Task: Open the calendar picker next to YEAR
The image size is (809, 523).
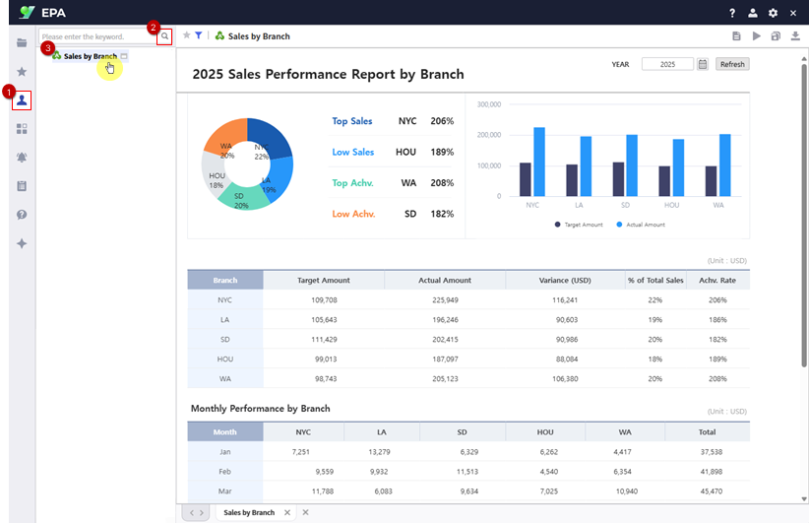Action: (x=703, y=64)
